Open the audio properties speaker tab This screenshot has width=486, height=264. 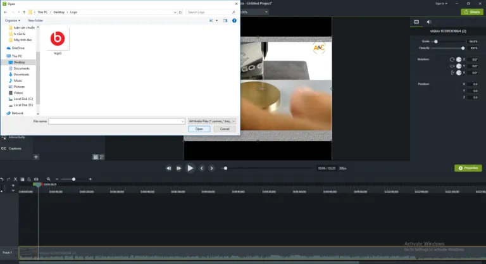[428, 22]
